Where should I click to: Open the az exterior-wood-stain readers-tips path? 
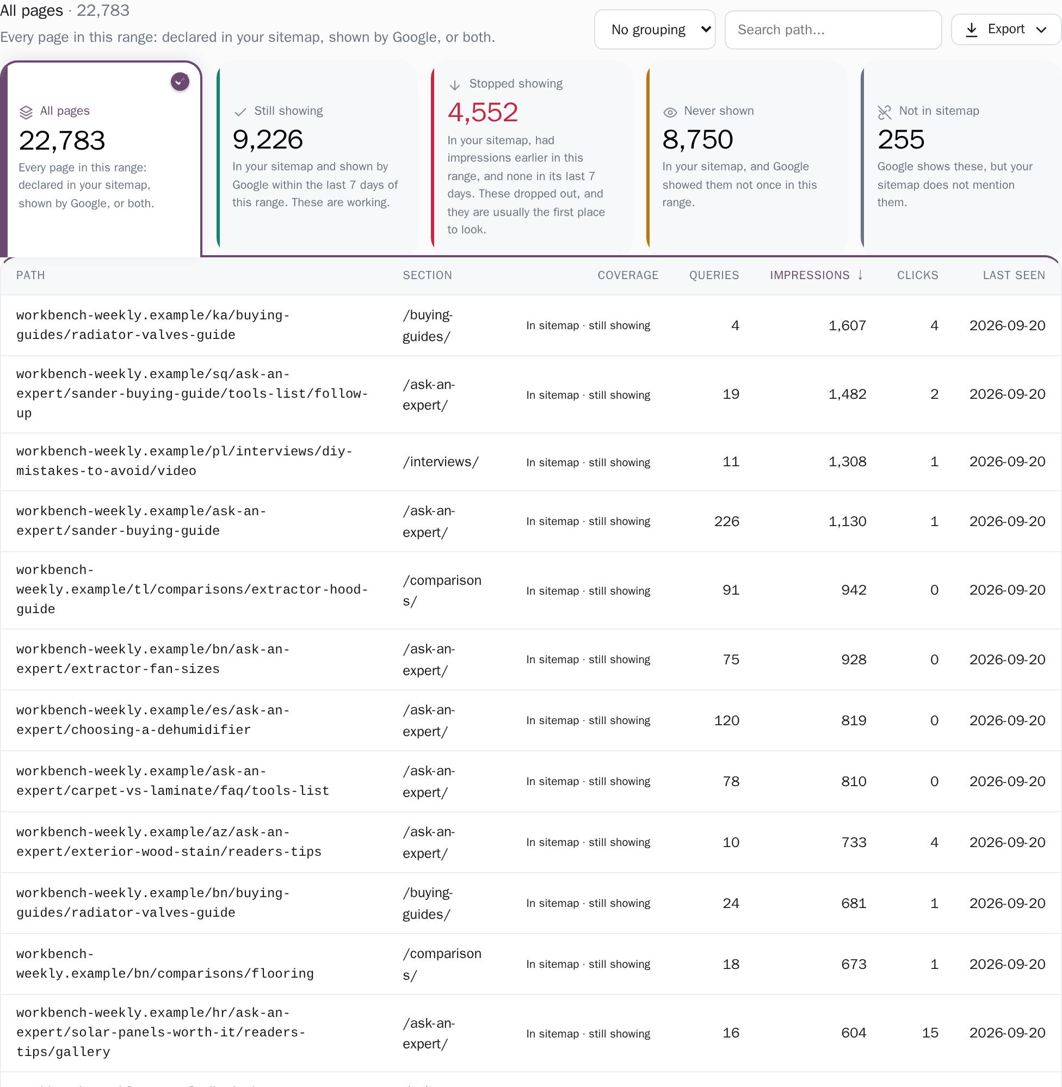(169, 841)
